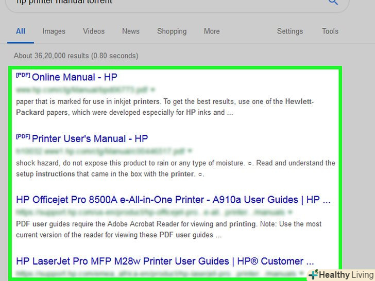Open the Online Manual - HP result
Image resolution: width=375 pixels, height=281 pixels.
click(74, 77)
